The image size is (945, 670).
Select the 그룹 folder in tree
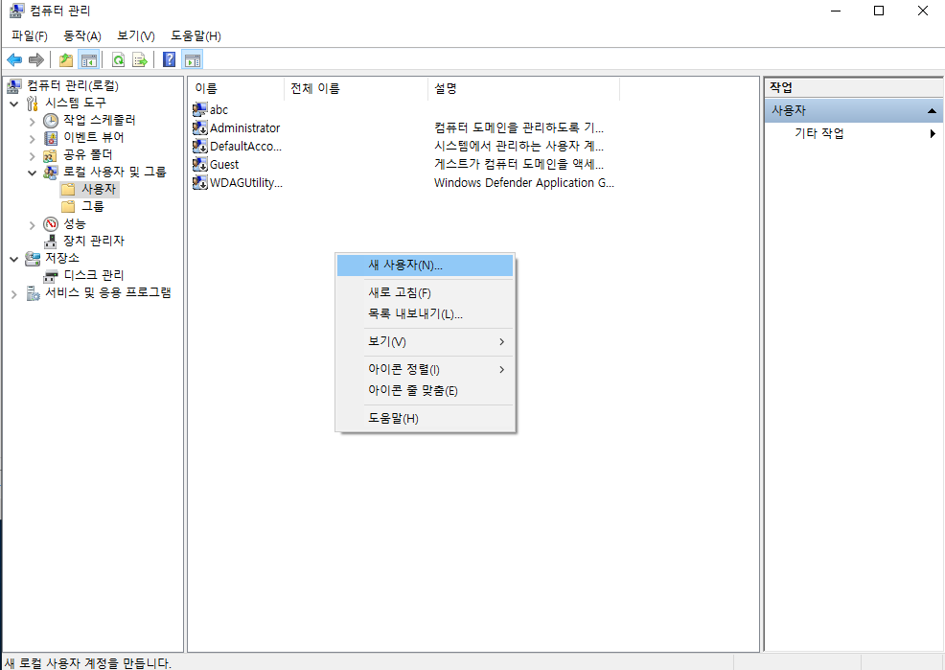pos(83,207)
